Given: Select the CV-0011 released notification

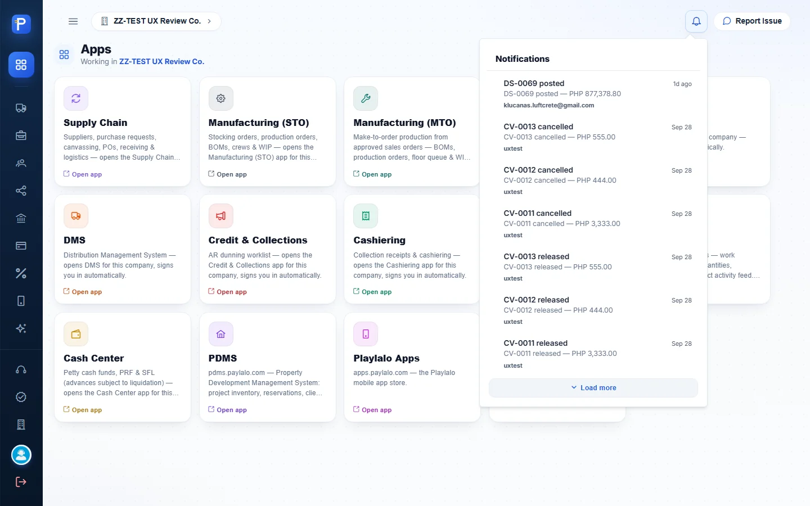Looking at the screenshot, I should tap(593, 354).
